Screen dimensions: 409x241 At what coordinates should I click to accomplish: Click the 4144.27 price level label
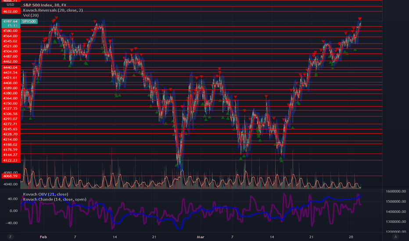[x=11, y=155]
